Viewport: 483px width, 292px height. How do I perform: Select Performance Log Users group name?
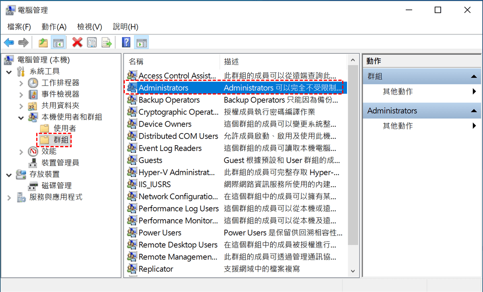point(179,208)
